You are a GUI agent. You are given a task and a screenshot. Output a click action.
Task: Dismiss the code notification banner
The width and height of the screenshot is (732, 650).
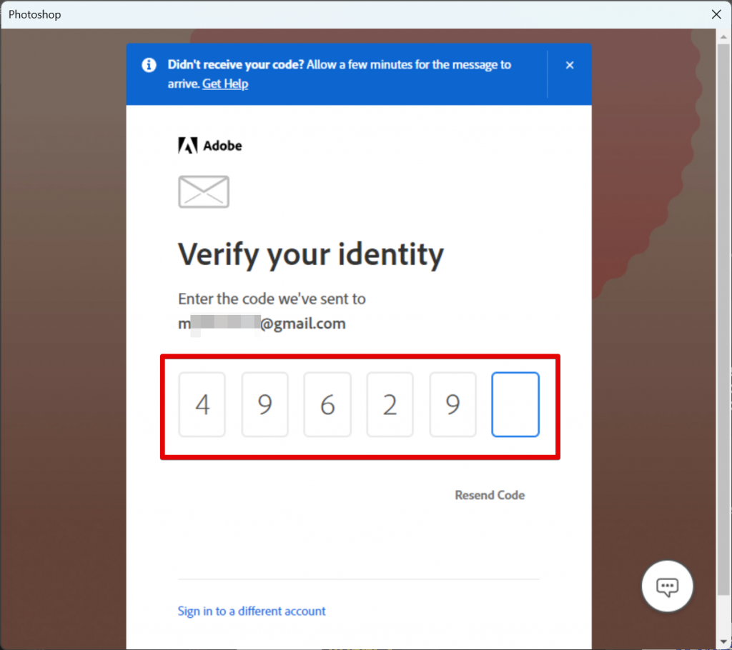[570, 65]
